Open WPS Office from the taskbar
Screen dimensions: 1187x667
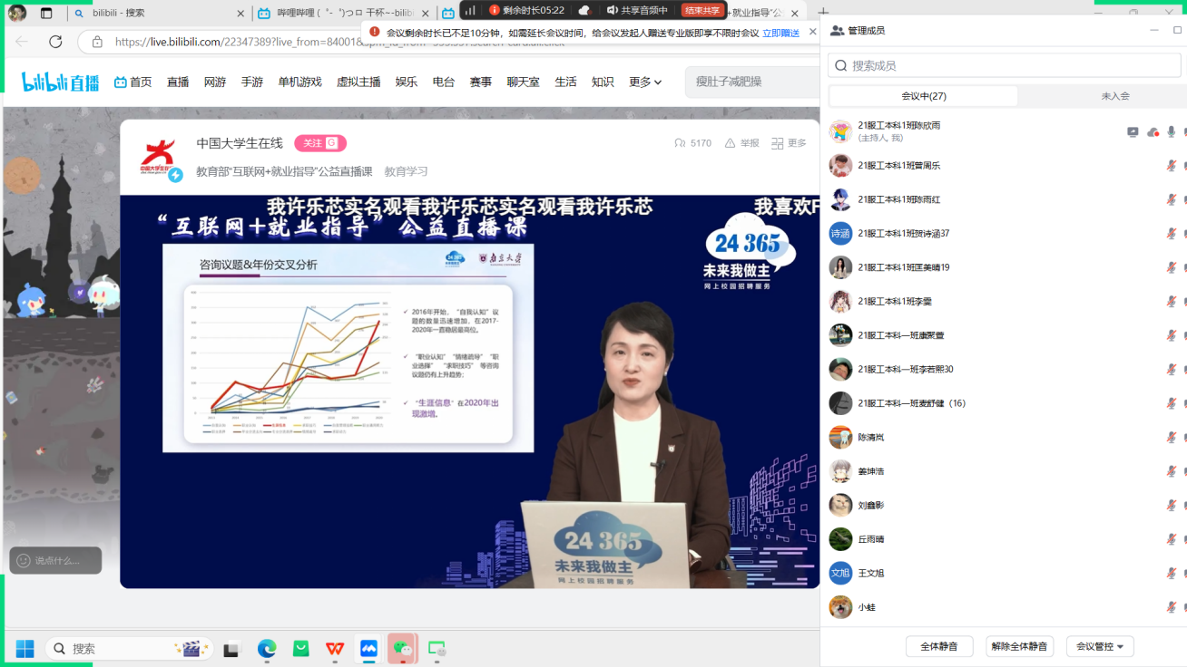[x=335, y=649]
